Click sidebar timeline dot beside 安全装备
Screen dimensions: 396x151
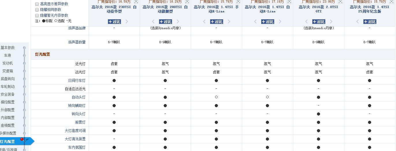(x=25, y=95)
